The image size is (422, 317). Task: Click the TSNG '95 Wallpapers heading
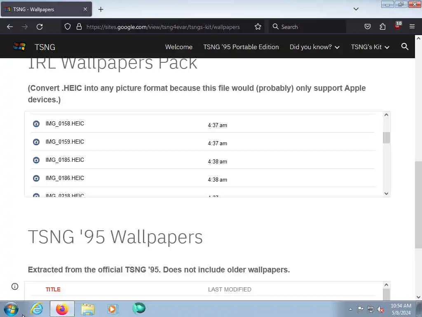115,237
